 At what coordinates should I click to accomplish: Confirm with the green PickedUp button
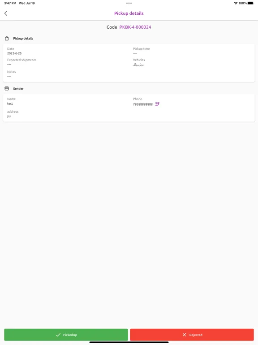[x=66, y=335]
